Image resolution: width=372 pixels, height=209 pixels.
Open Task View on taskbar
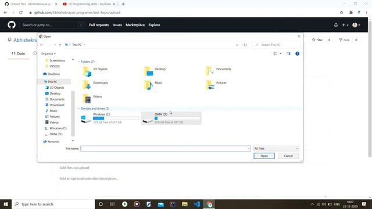pos(112,204)
